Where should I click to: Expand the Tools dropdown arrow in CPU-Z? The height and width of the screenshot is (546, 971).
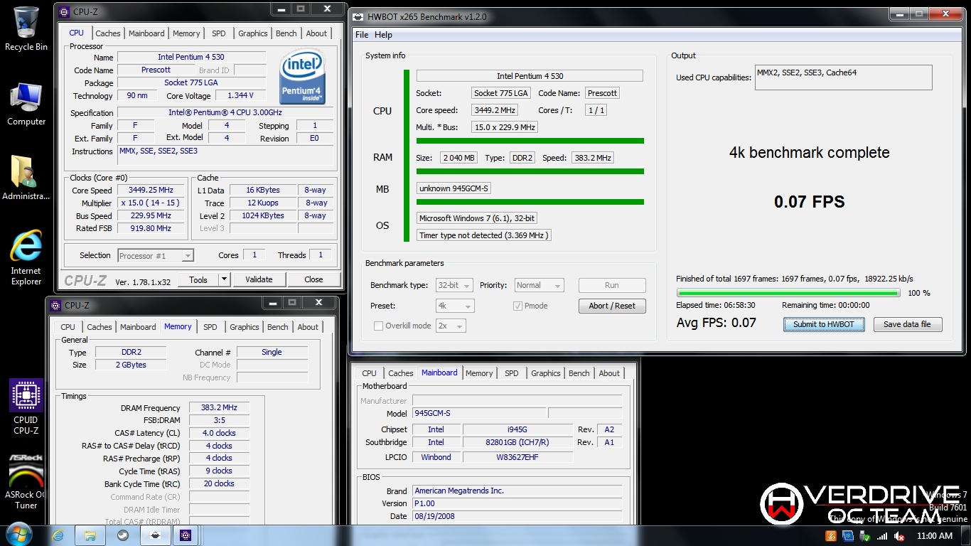pos(224,279)
